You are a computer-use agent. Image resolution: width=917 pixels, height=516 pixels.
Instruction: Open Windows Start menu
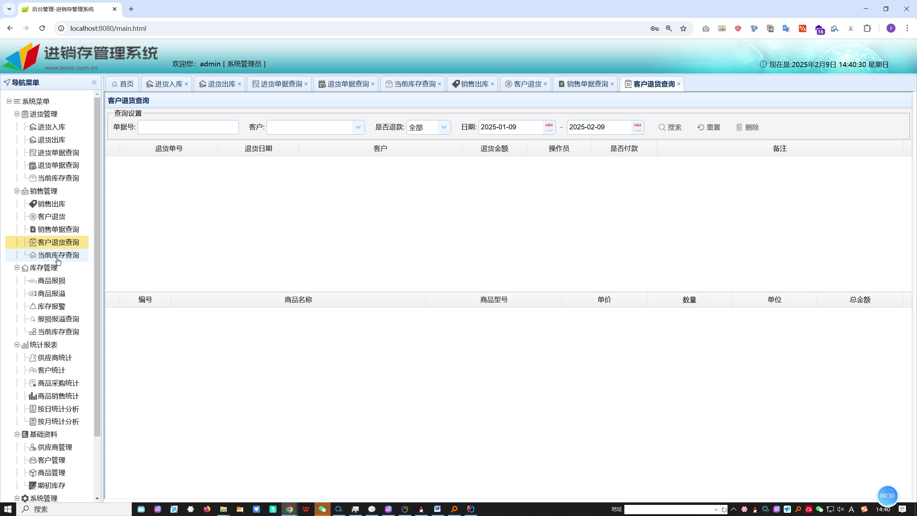(8, 509)
